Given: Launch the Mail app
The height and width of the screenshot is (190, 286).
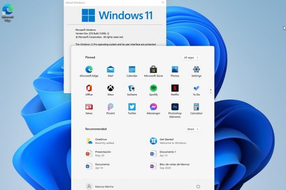Looking at the screenshot, I should tap(110, 71).
